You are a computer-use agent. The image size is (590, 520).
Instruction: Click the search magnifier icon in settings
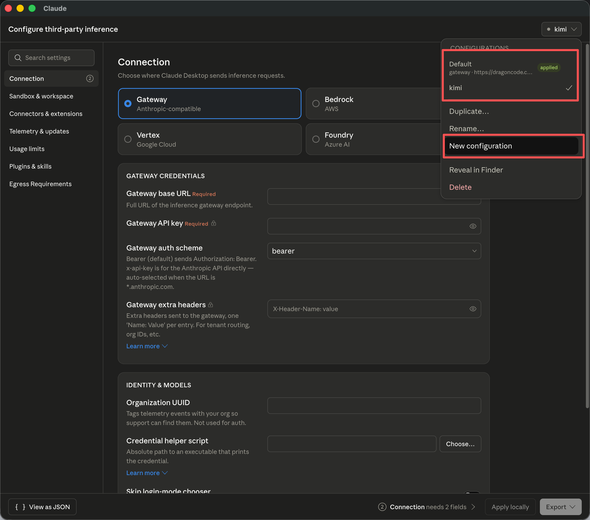point(18,58)
